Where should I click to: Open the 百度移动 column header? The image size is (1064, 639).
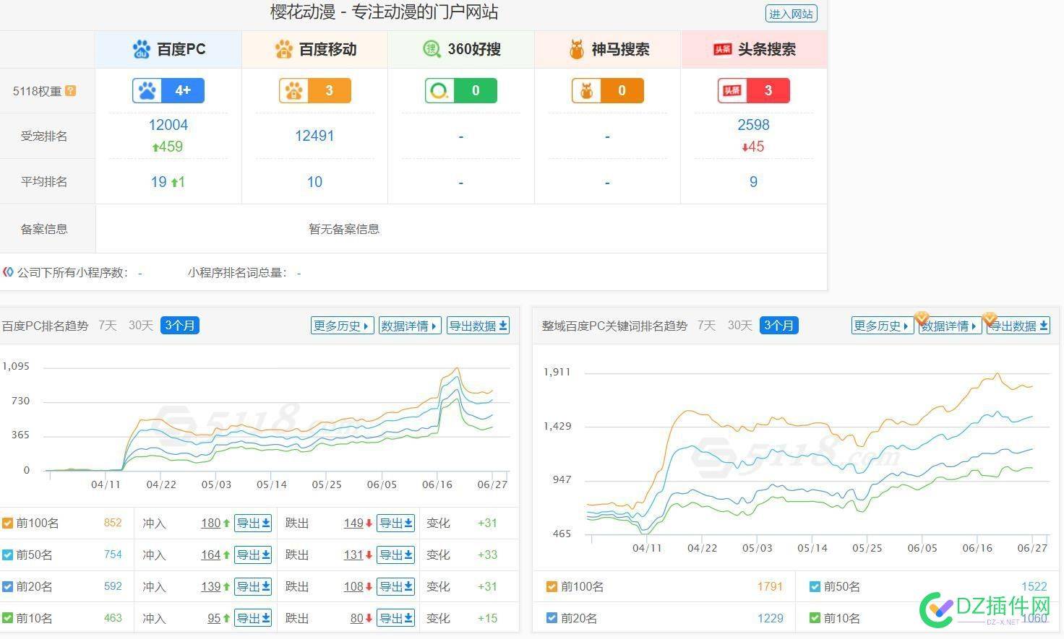(315, 49)
